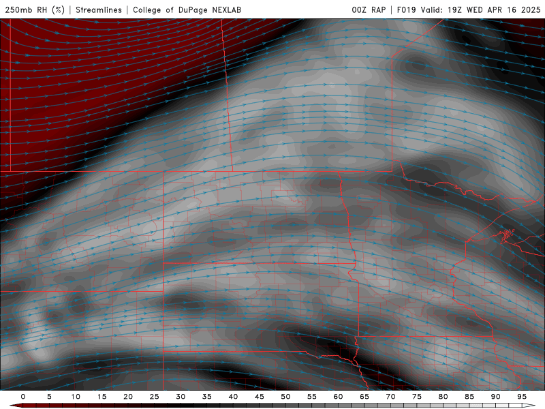The image size is (545, 409).
Task: Select the "90" value on the color scale
Action: (495, 397)
